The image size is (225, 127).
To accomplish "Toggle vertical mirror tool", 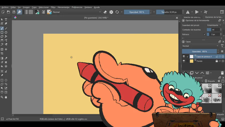I will [197, 12].
